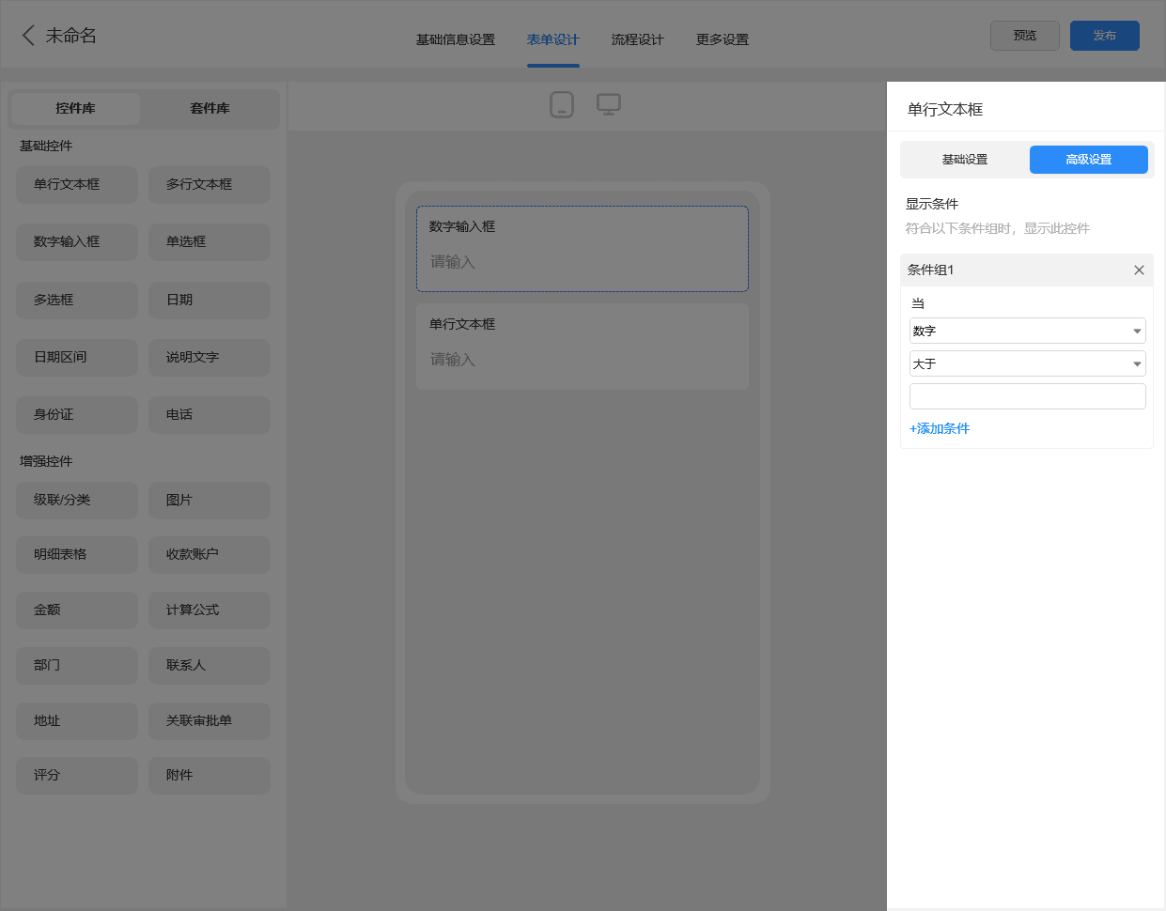Add the 联系人 control
The image size is (1166, 911).
coord(210,666)
